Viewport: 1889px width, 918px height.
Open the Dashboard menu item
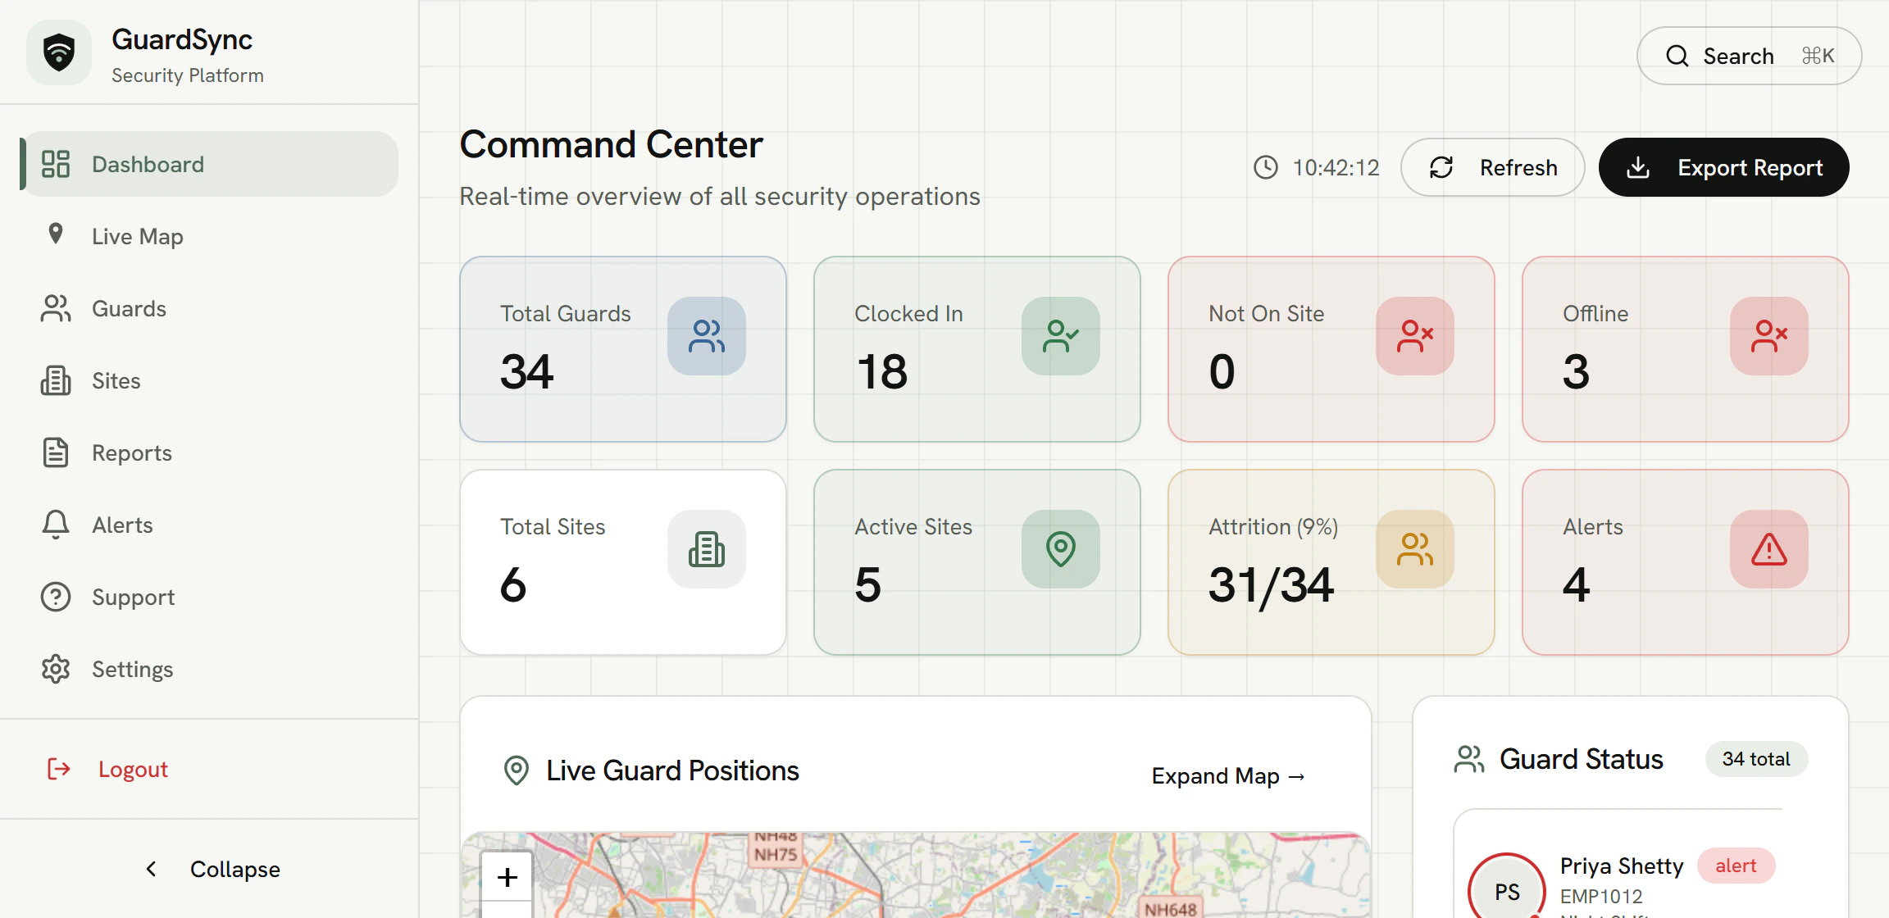tap(209, 164)
